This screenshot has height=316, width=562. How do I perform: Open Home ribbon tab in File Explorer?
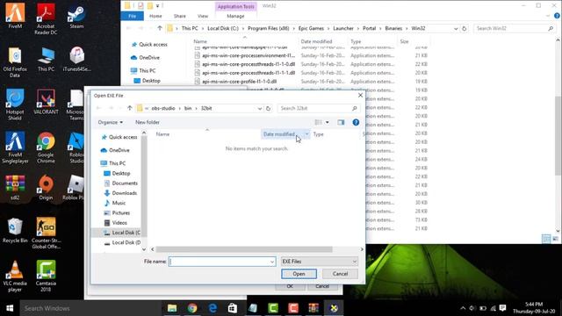coord(155,16)
